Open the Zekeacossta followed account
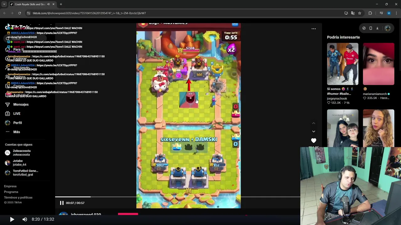 click(22, 153)
